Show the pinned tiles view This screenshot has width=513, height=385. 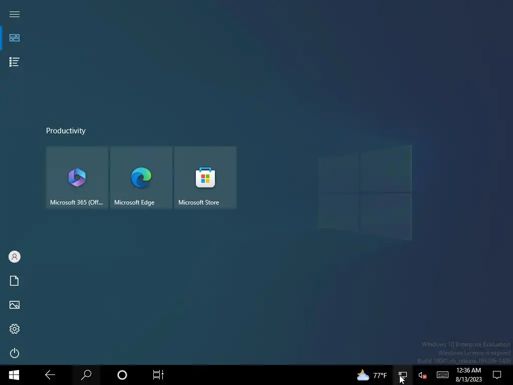coord(15,38)
